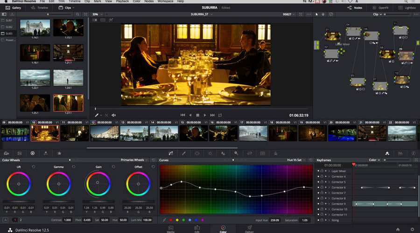Open the Tracker palette icon
420x233 pixels.
tap(210, 153)
